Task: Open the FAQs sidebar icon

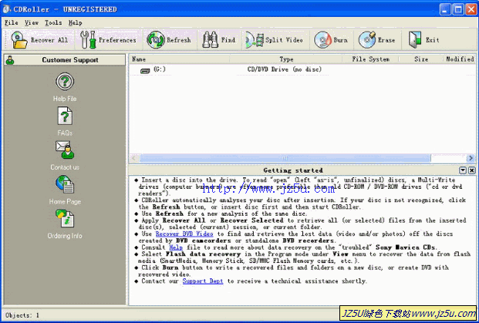Action: (65, 116)
